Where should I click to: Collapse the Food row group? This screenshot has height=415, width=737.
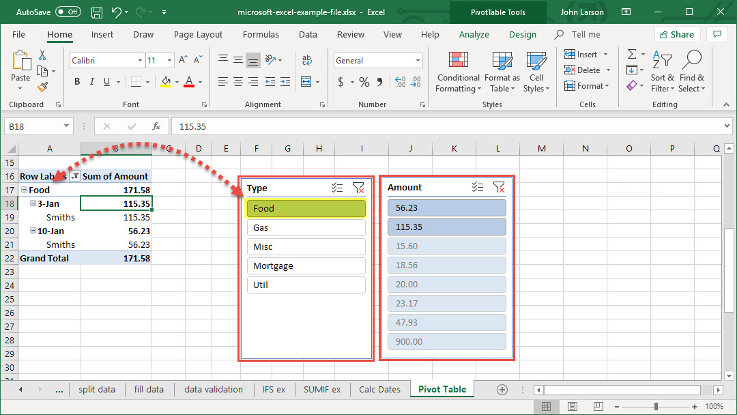click(x=24, y=190)
